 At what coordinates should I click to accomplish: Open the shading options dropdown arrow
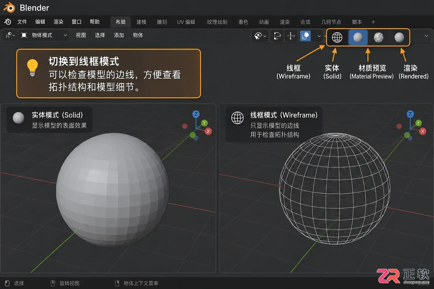(426, 36)
